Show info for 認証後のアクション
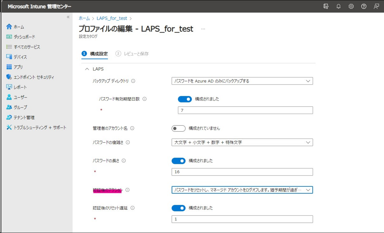The height and width of the screenshot is (233, 384). point(127,190)
